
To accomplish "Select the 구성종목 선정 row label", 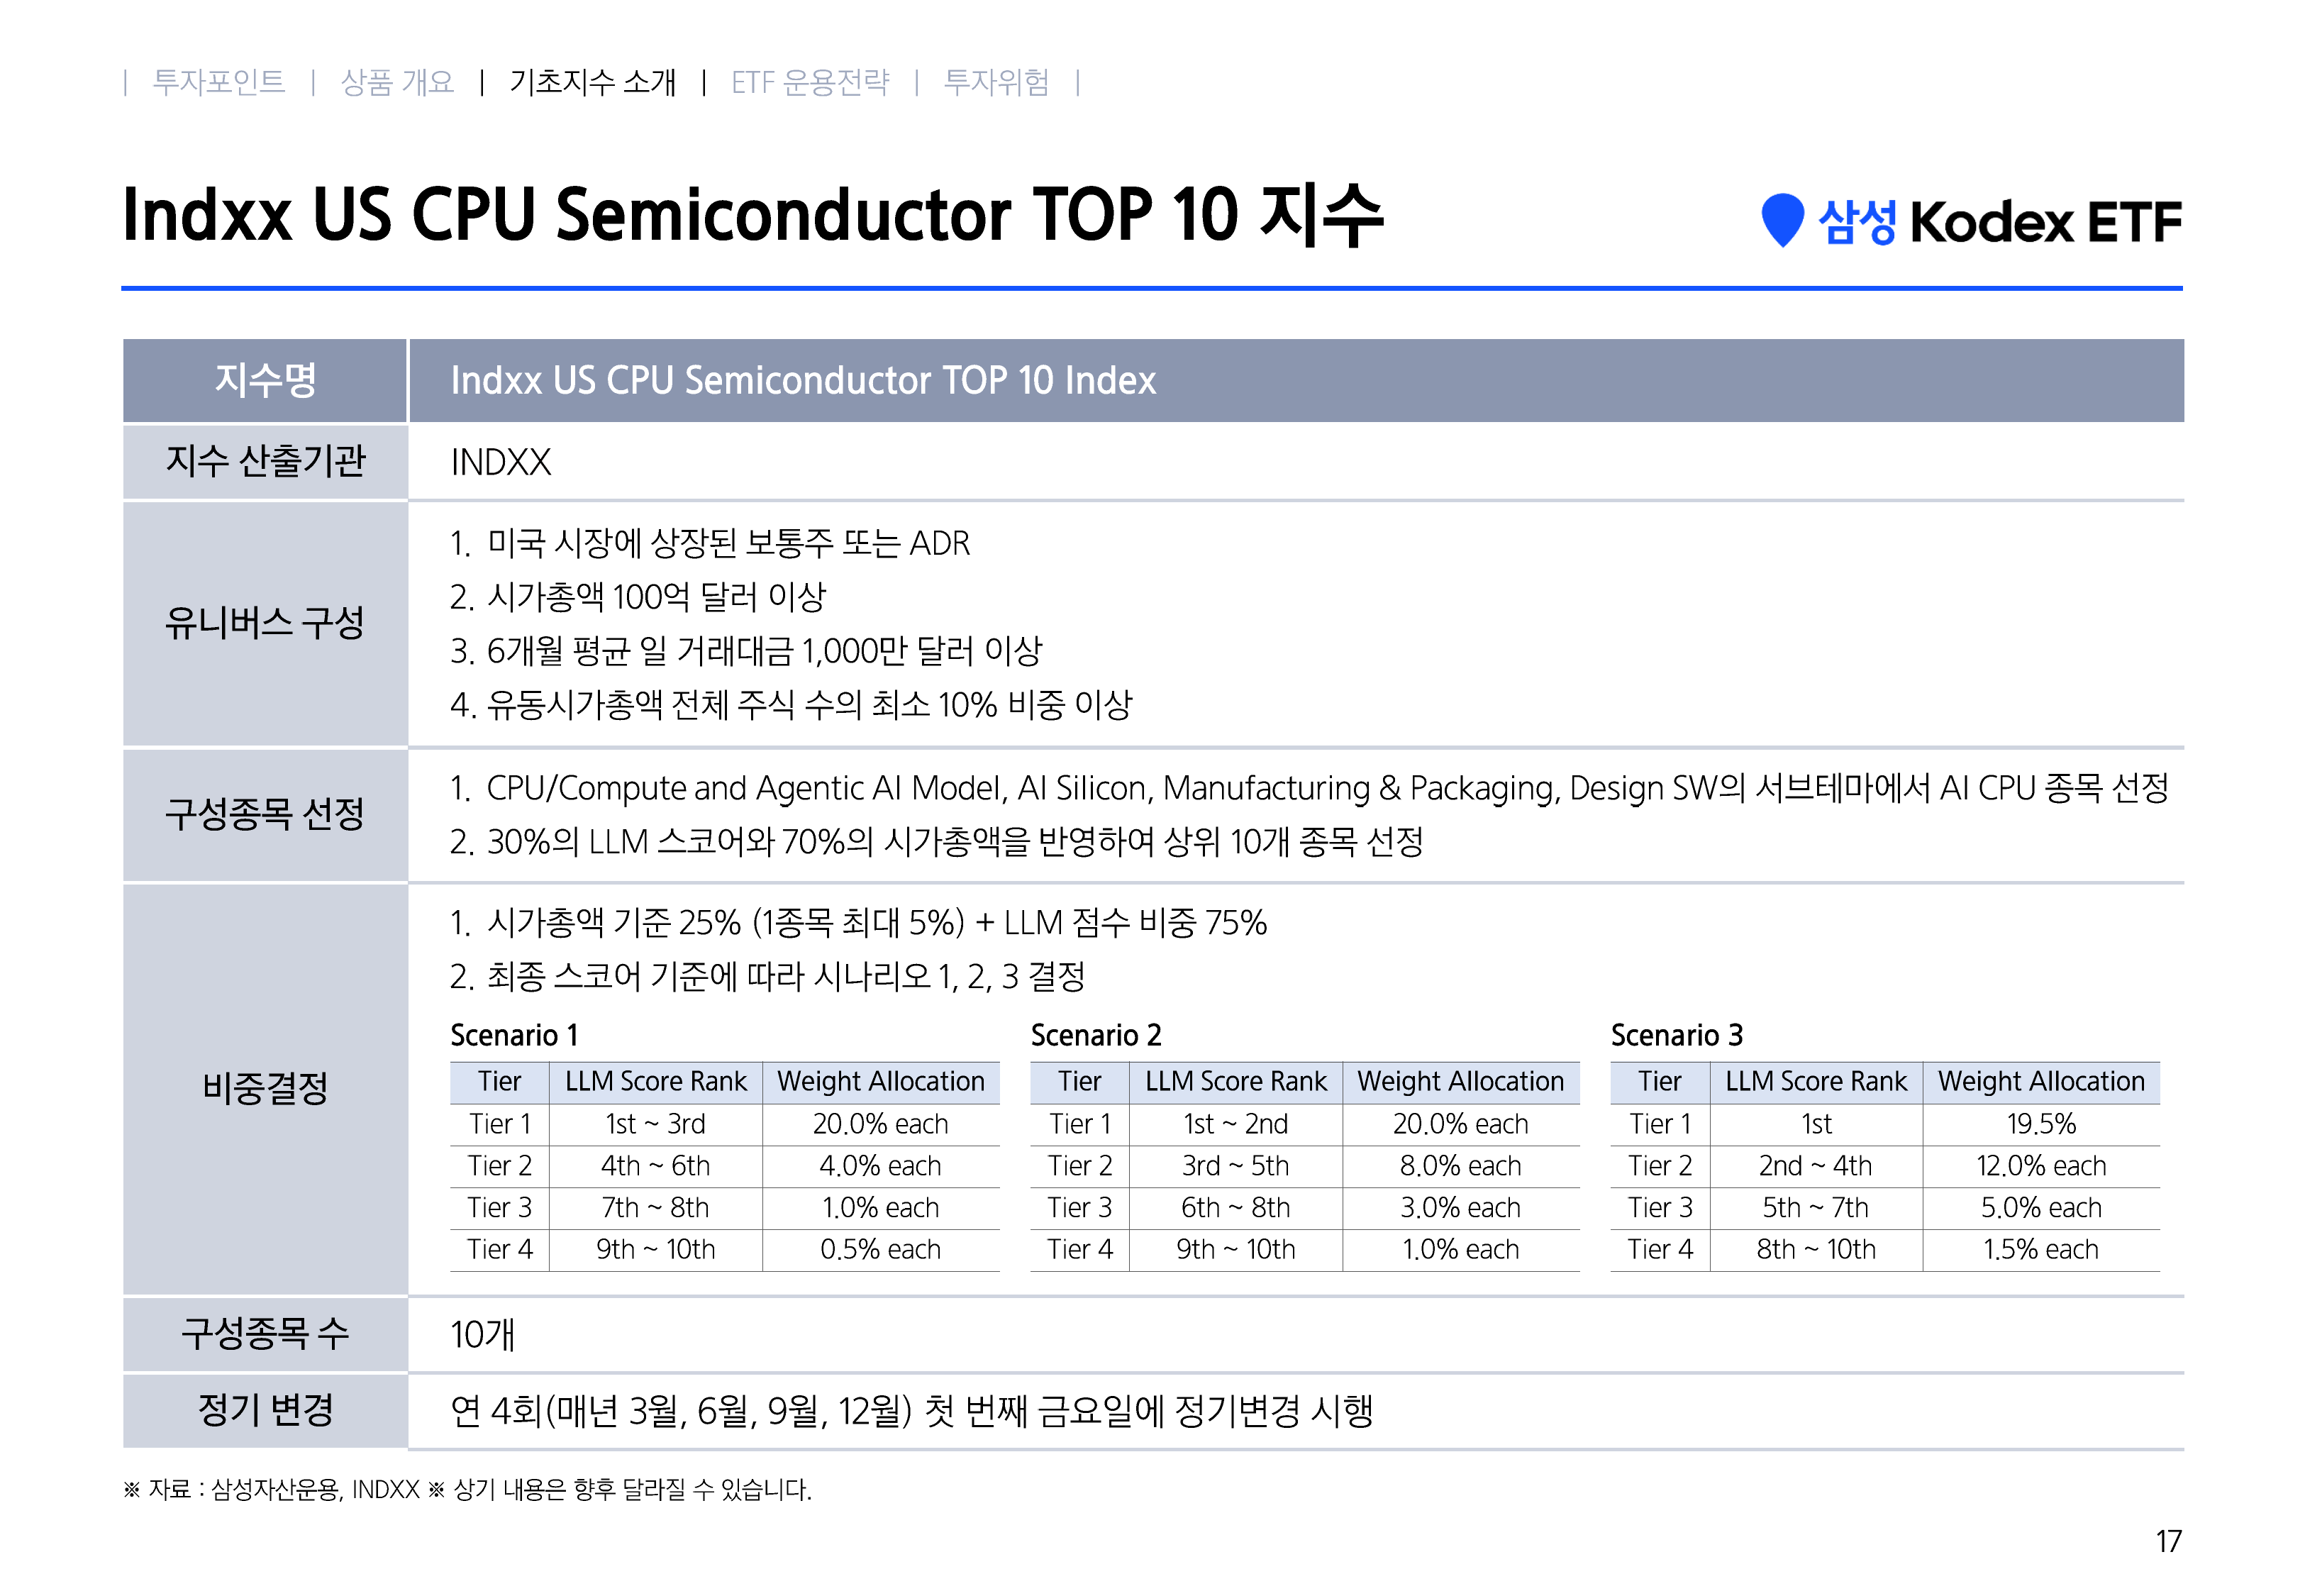I will coord(265,814).
